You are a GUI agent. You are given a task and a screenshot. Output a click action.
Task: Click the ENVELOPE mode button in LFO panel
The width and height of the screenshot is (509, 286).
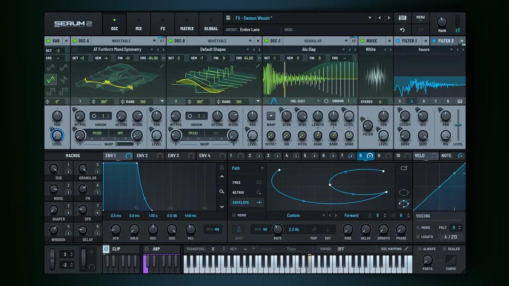240,202
